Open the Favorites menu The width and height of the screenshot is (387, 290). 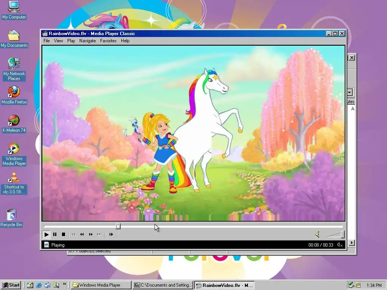tap(108, 41)
